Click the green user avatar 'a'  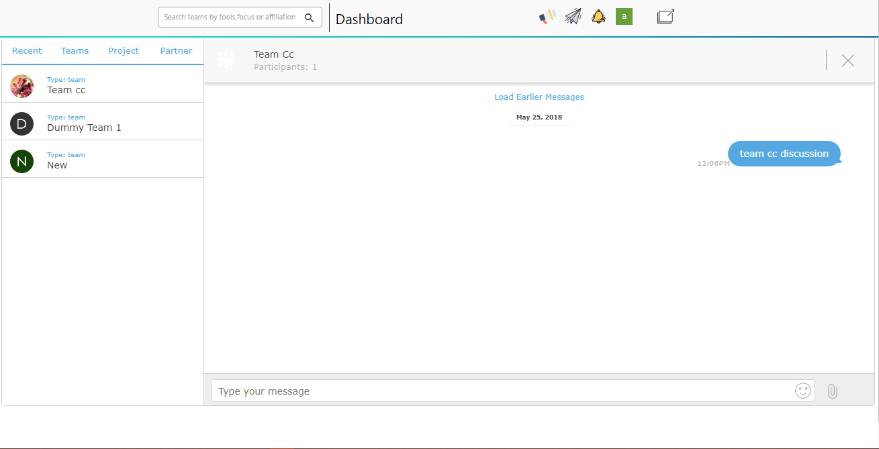point(624,17)
